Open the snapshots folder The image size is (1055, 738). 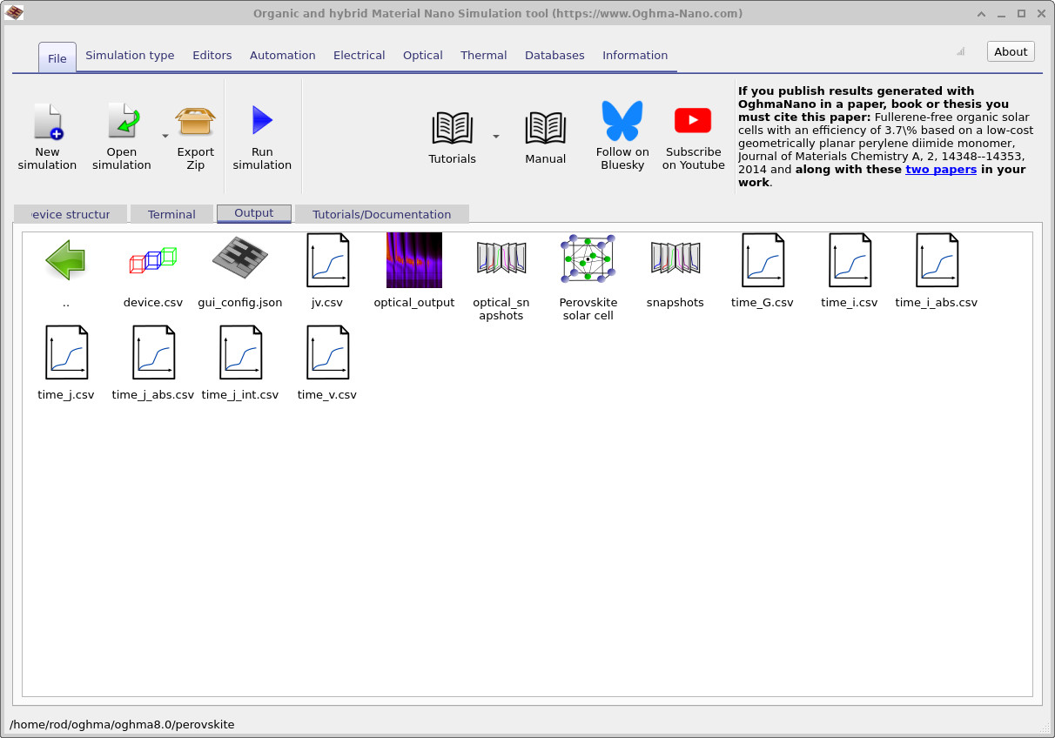tap(675, 260)
